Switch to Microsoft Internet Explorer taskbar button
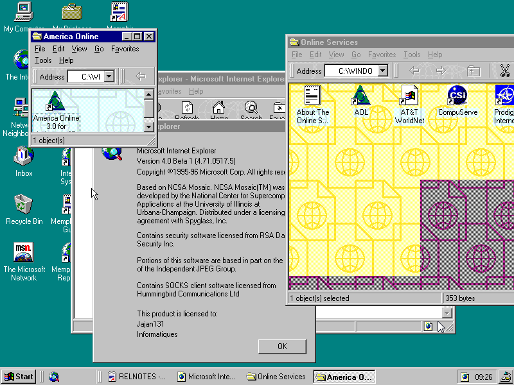Viewport: 514px width, 385px height. click(x=206, y=377)
